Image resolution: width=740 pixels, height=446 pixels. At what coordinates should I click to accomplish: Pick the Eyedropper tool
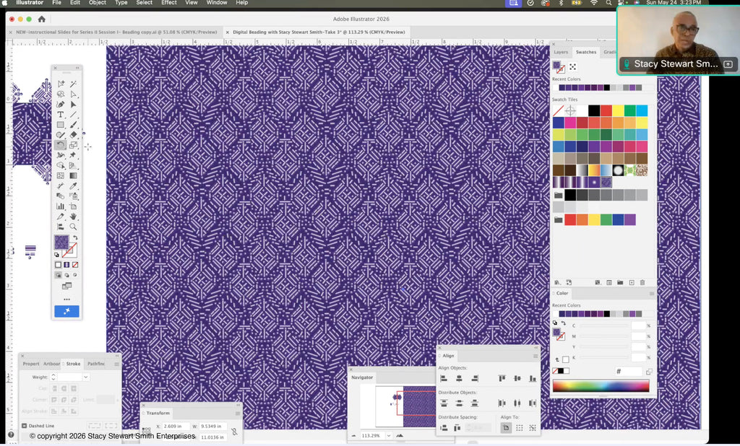(x=73, y=186)
